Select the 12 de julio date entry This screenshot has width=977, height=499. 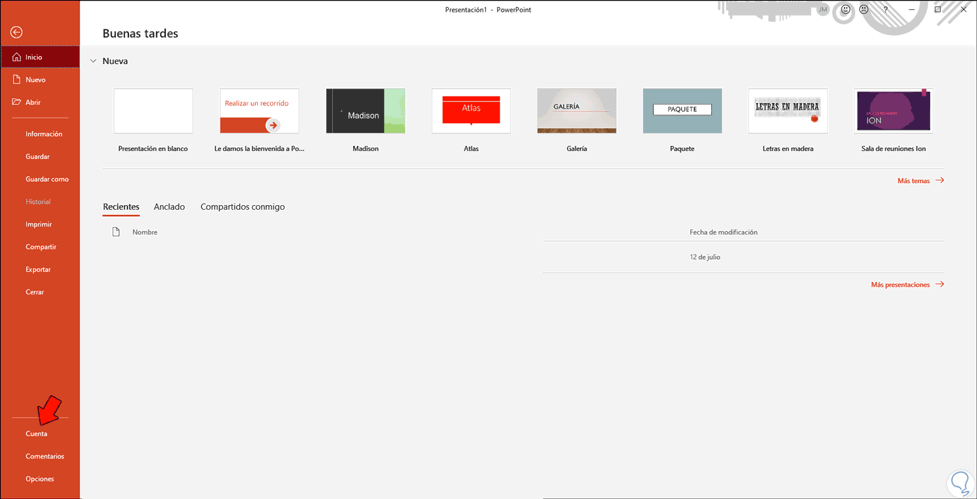pos(705,257)
